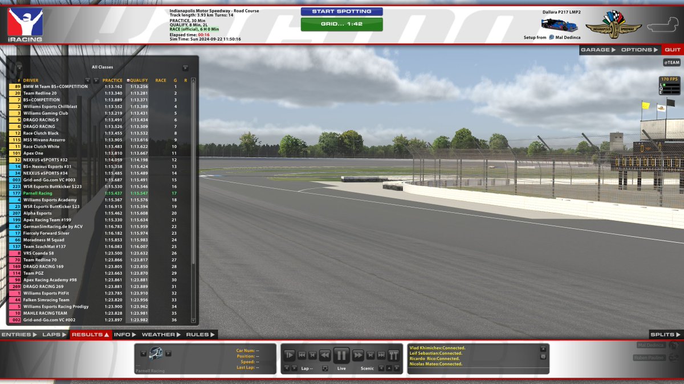The height and width of the screenshot is (384, 684).
Task: Sort by RACE column header
Action: tap(161, 80)
